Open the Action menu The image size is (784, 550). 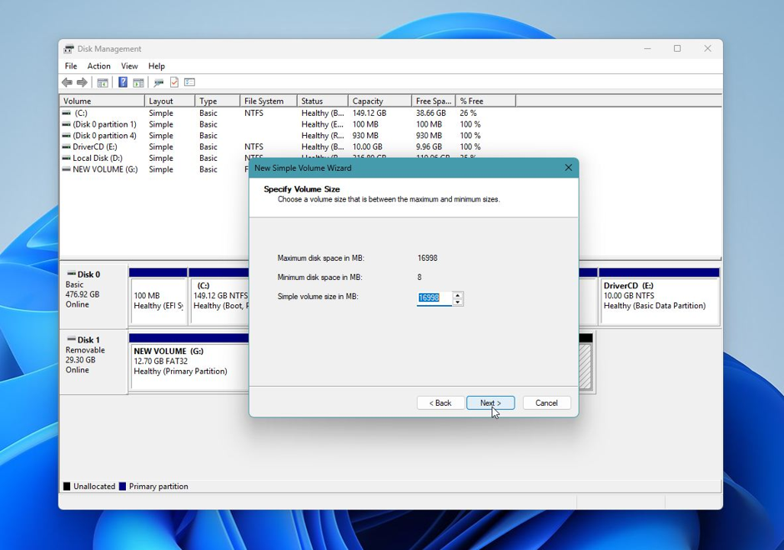click(99, 66)
